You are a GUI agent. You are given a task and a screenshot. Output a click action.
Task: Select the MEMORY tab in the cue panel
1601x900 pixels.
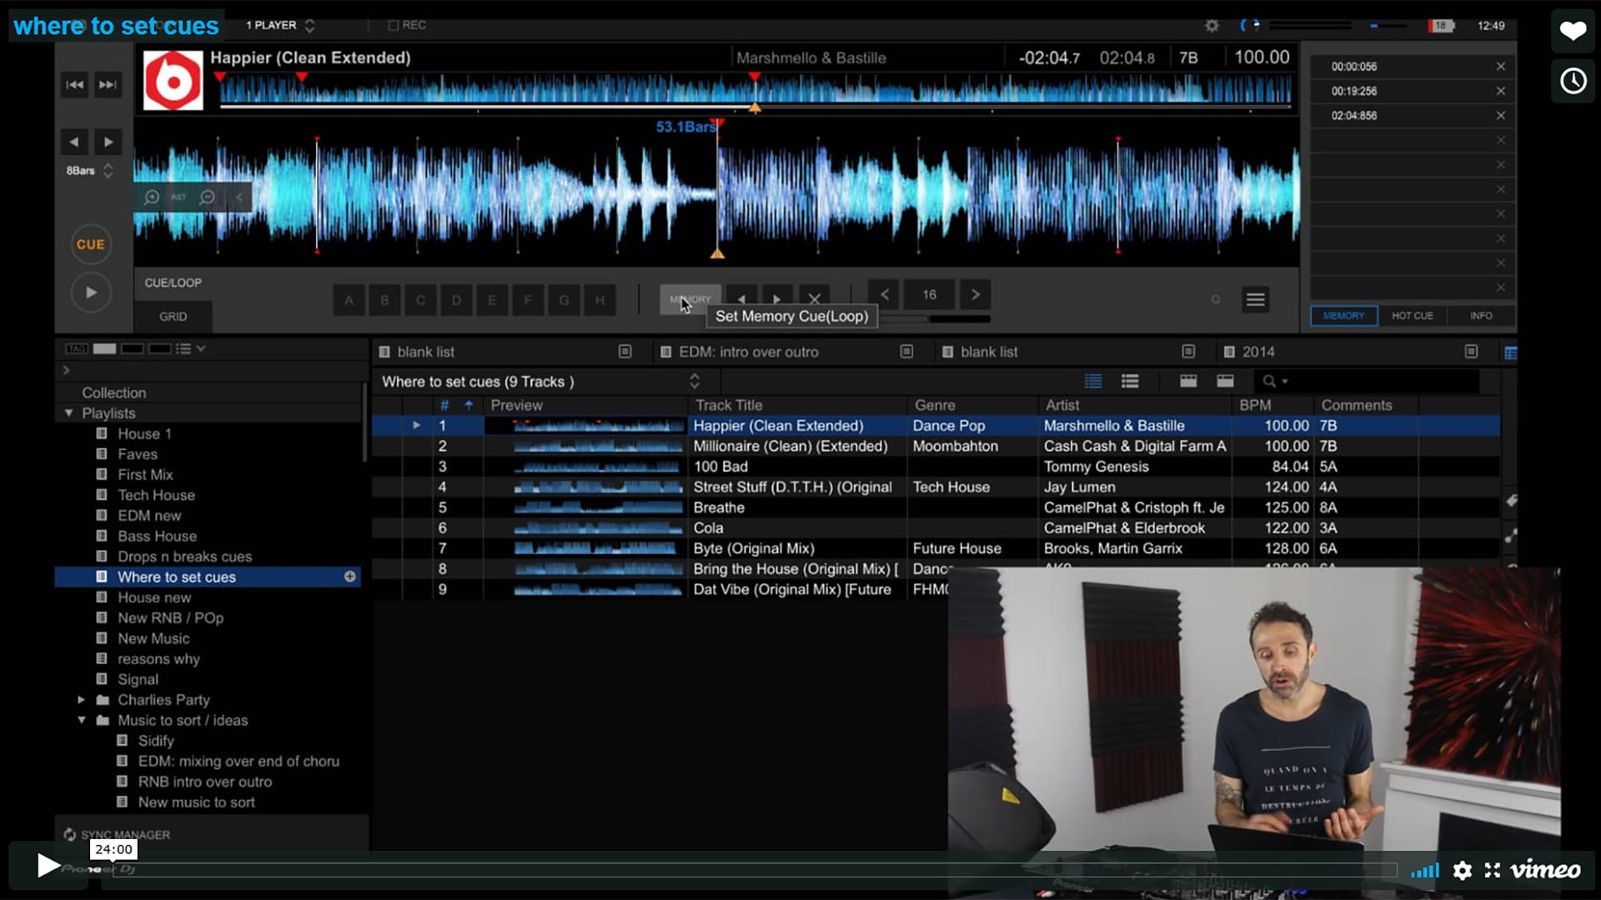[x=1343, y=316]
